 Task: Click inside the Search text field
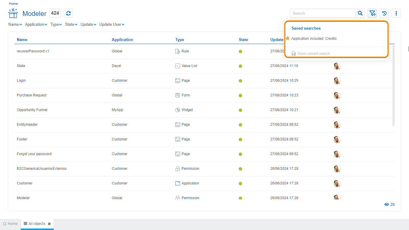[322, 13]
